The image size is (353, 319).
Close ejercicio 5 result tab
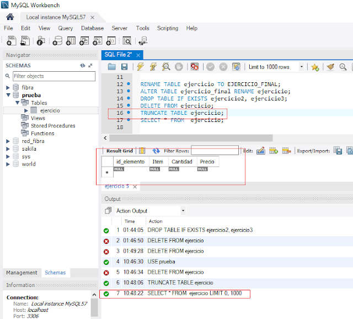pos(135,187)
